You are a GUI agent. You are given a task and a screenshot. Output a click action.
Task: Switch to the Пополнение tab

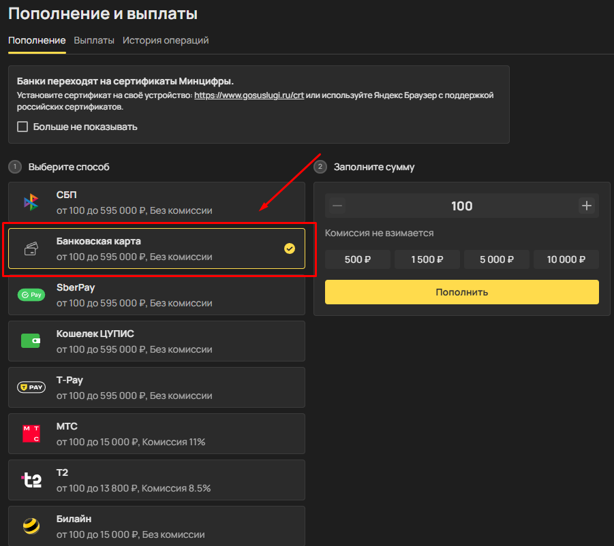(37, 40)
